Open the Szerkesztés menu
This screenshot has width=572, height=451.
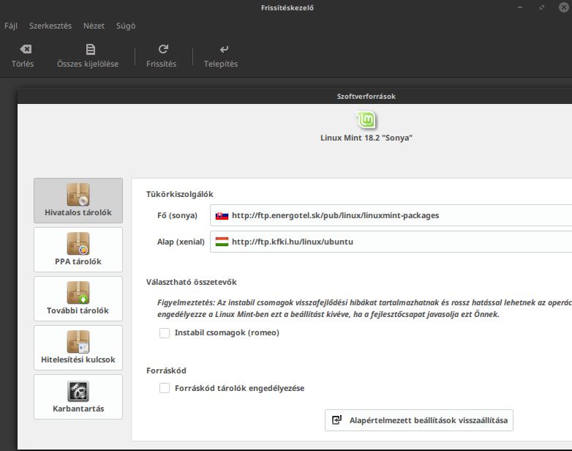coord(50,26)
